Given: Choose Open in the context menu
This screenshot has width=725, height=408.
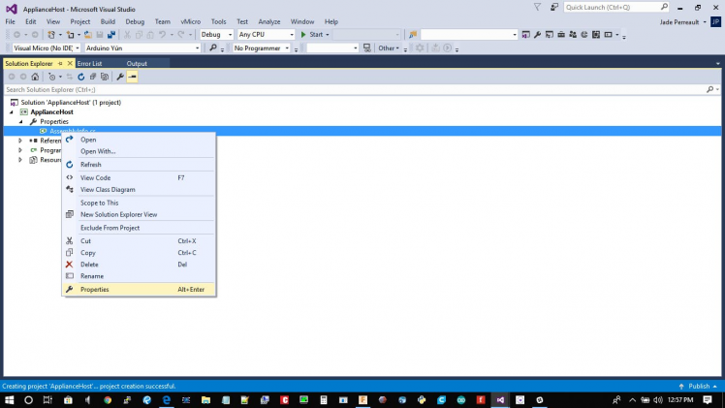Looking at the screenshot, I should 139,140.
